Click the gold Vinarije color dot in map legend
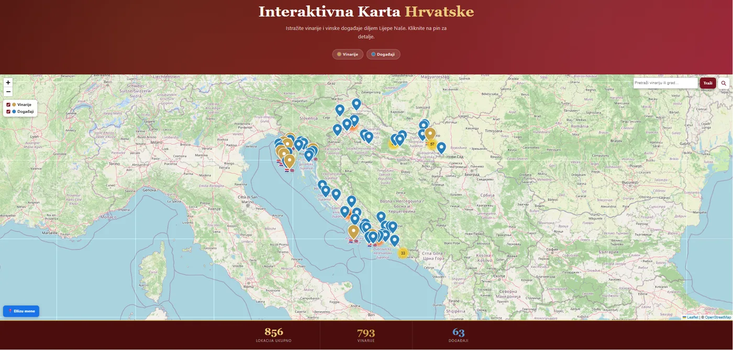 14,105
